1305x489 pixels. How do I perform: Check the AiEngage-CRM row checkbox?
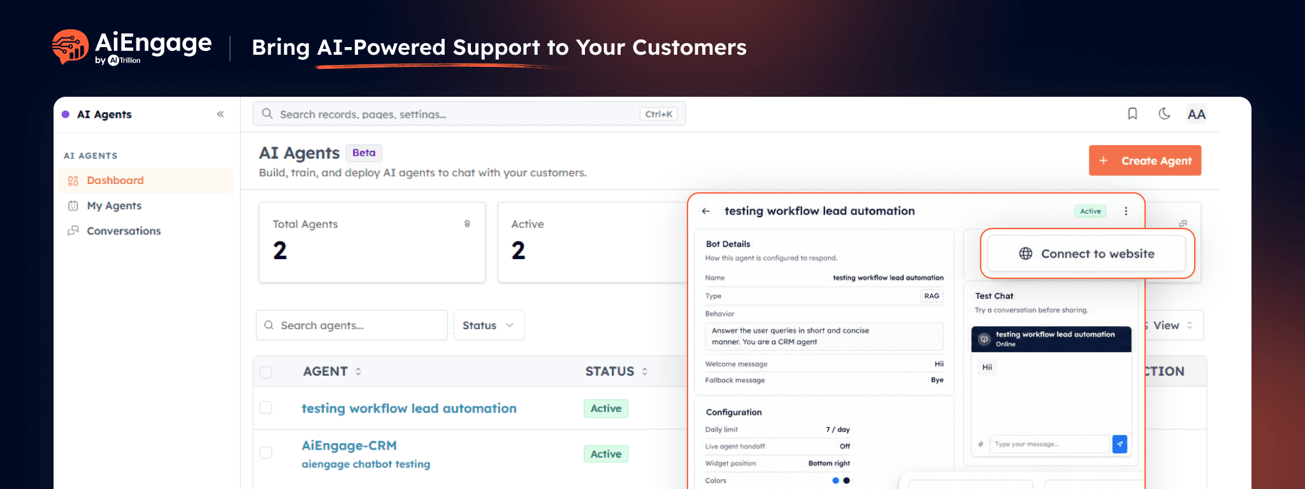pyautogui.click(x=266, y=453)
